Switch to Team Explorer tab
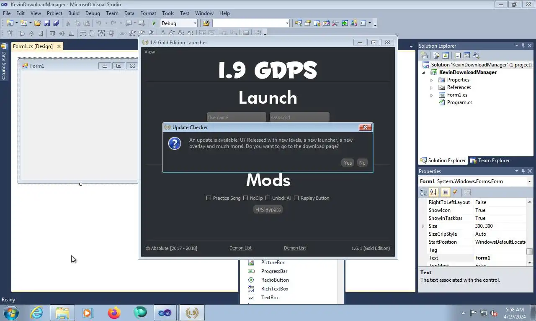 click(490, 160)
